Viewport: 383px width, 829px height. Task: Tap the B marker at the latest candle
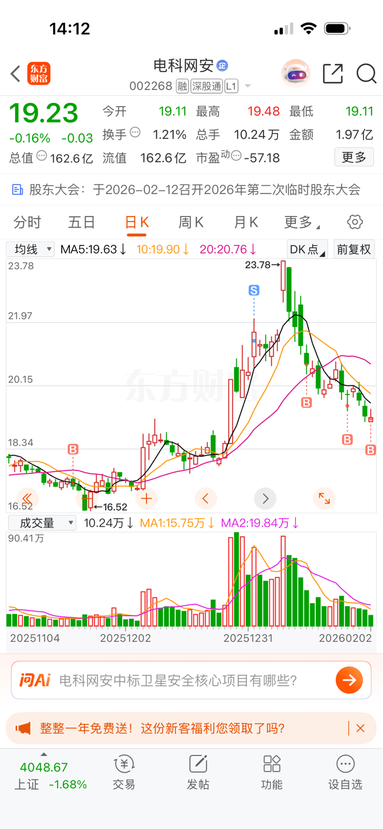(371, 450)
